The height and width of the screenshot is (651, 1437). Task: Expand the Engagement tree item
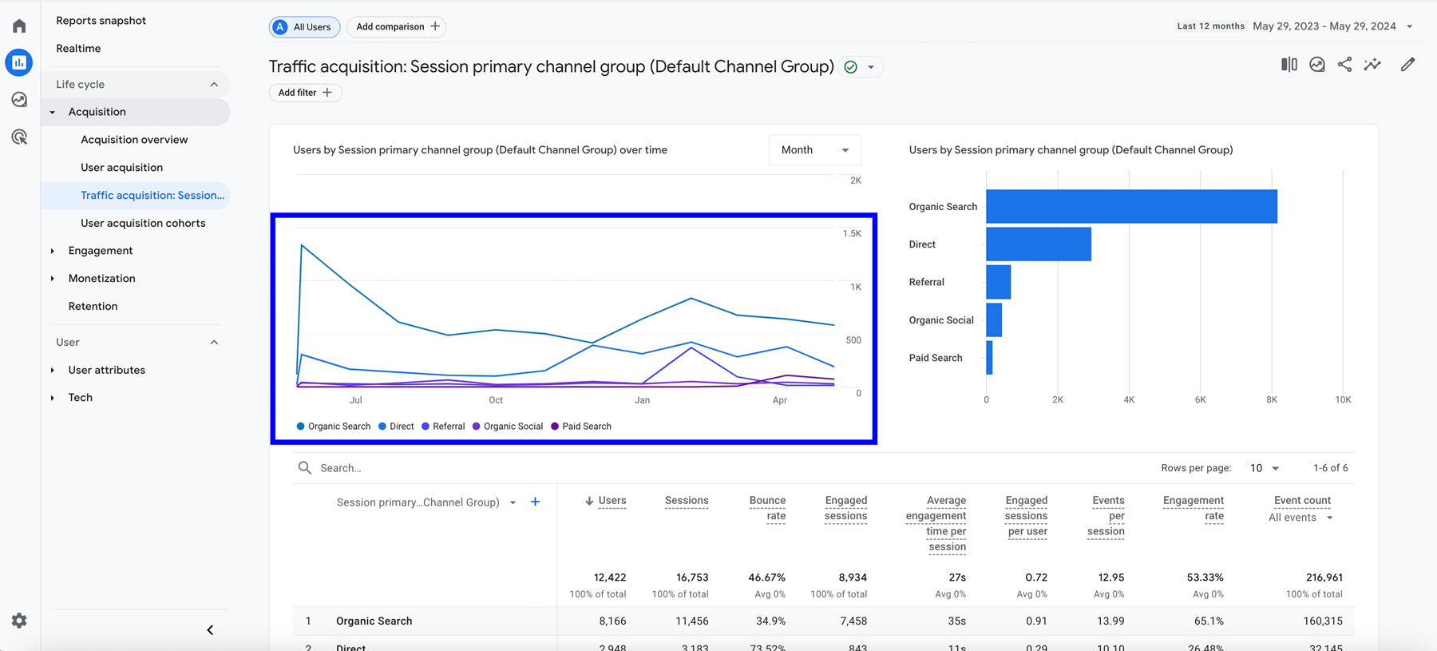coord(53,251)
